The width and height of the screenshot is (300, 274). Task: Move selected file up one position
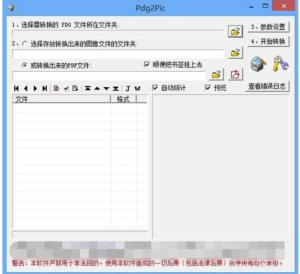[97, 88]
